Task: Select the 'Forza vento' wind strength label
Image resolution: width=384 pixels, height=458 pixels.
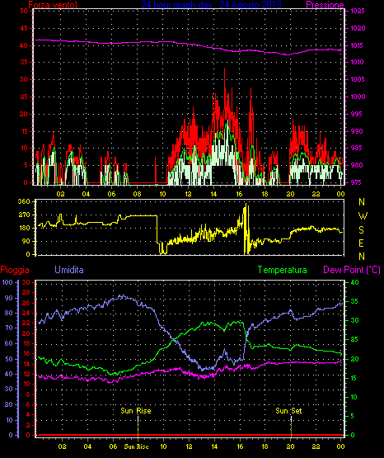Action: click(x=53, y=4)
